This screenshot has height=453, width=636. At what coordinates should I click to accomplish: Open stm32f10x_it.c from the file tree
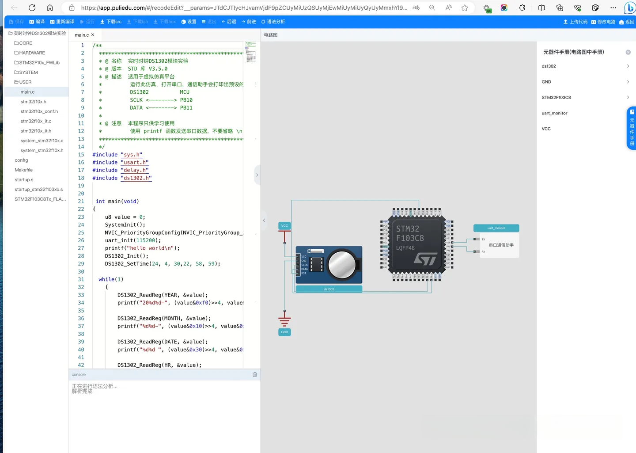point(36,121)
